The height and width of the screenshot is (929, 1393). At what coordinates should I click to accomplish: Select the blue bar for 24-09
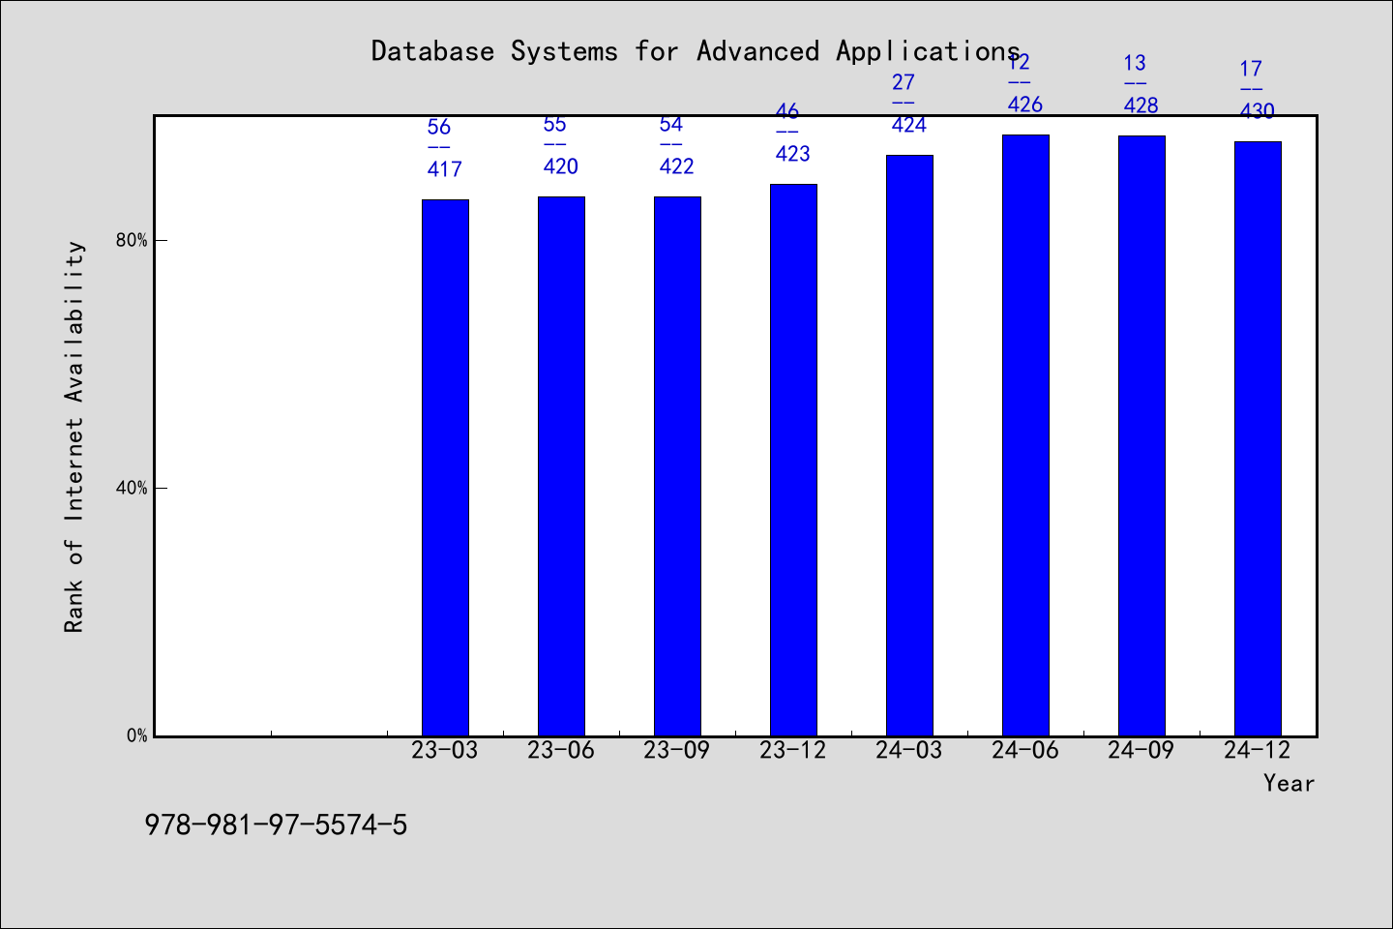click(1141, 435)
